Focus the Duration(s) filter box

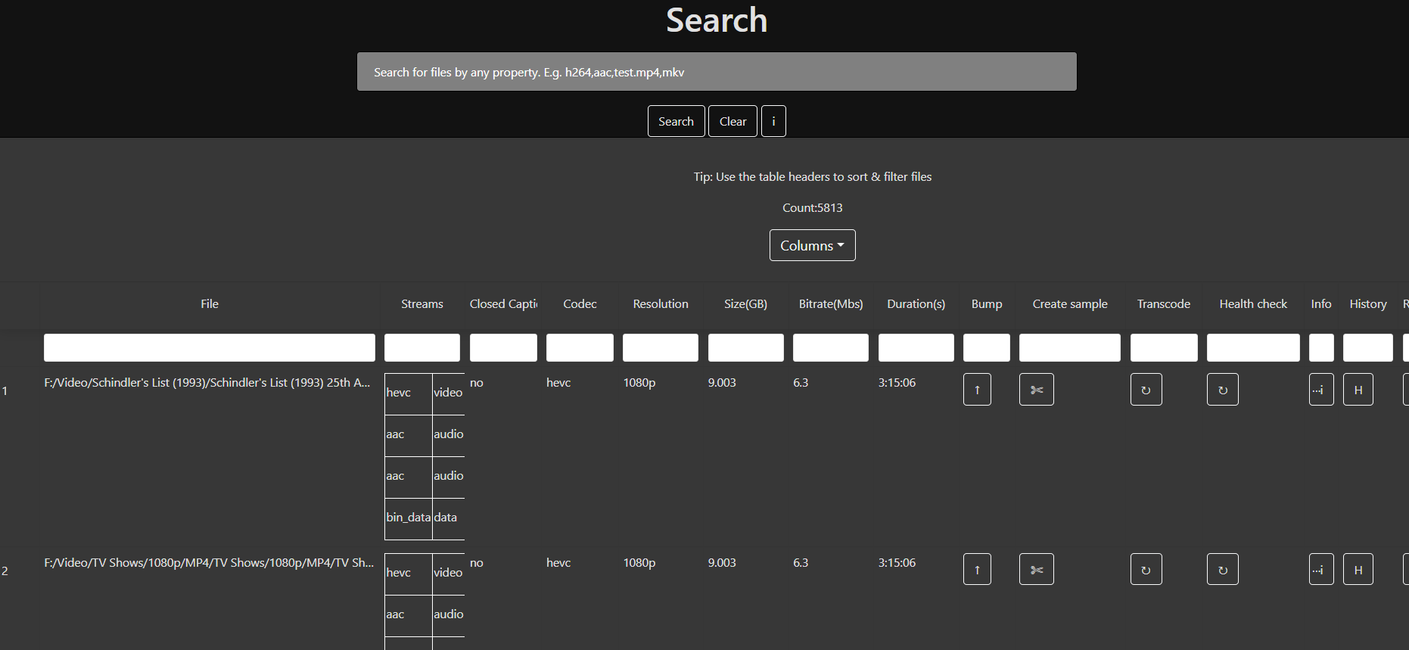916,347
